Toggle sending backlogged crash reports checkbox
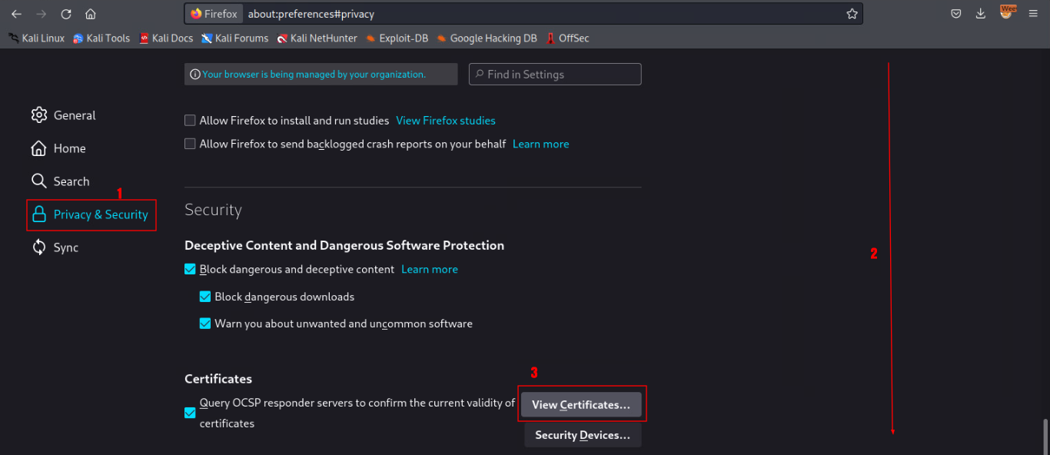This screenshot has width=1050, height=455. [x=190, y=144]
